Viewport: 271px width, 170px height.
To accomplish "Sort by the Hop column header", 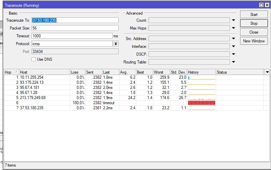I will coord(12,72).
